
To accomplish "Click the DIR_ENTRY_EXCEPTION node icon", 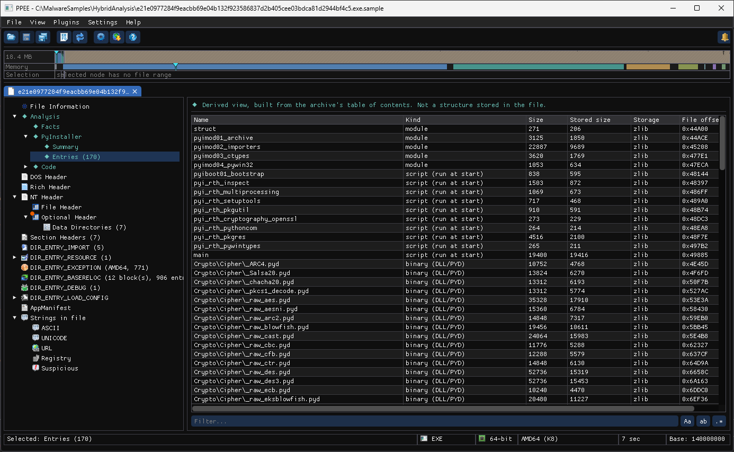I will click(x=24, y=268).
